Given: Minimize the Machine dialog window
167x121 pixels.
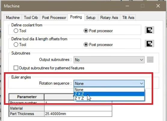Looking at the screenshot, I should 127,6.
